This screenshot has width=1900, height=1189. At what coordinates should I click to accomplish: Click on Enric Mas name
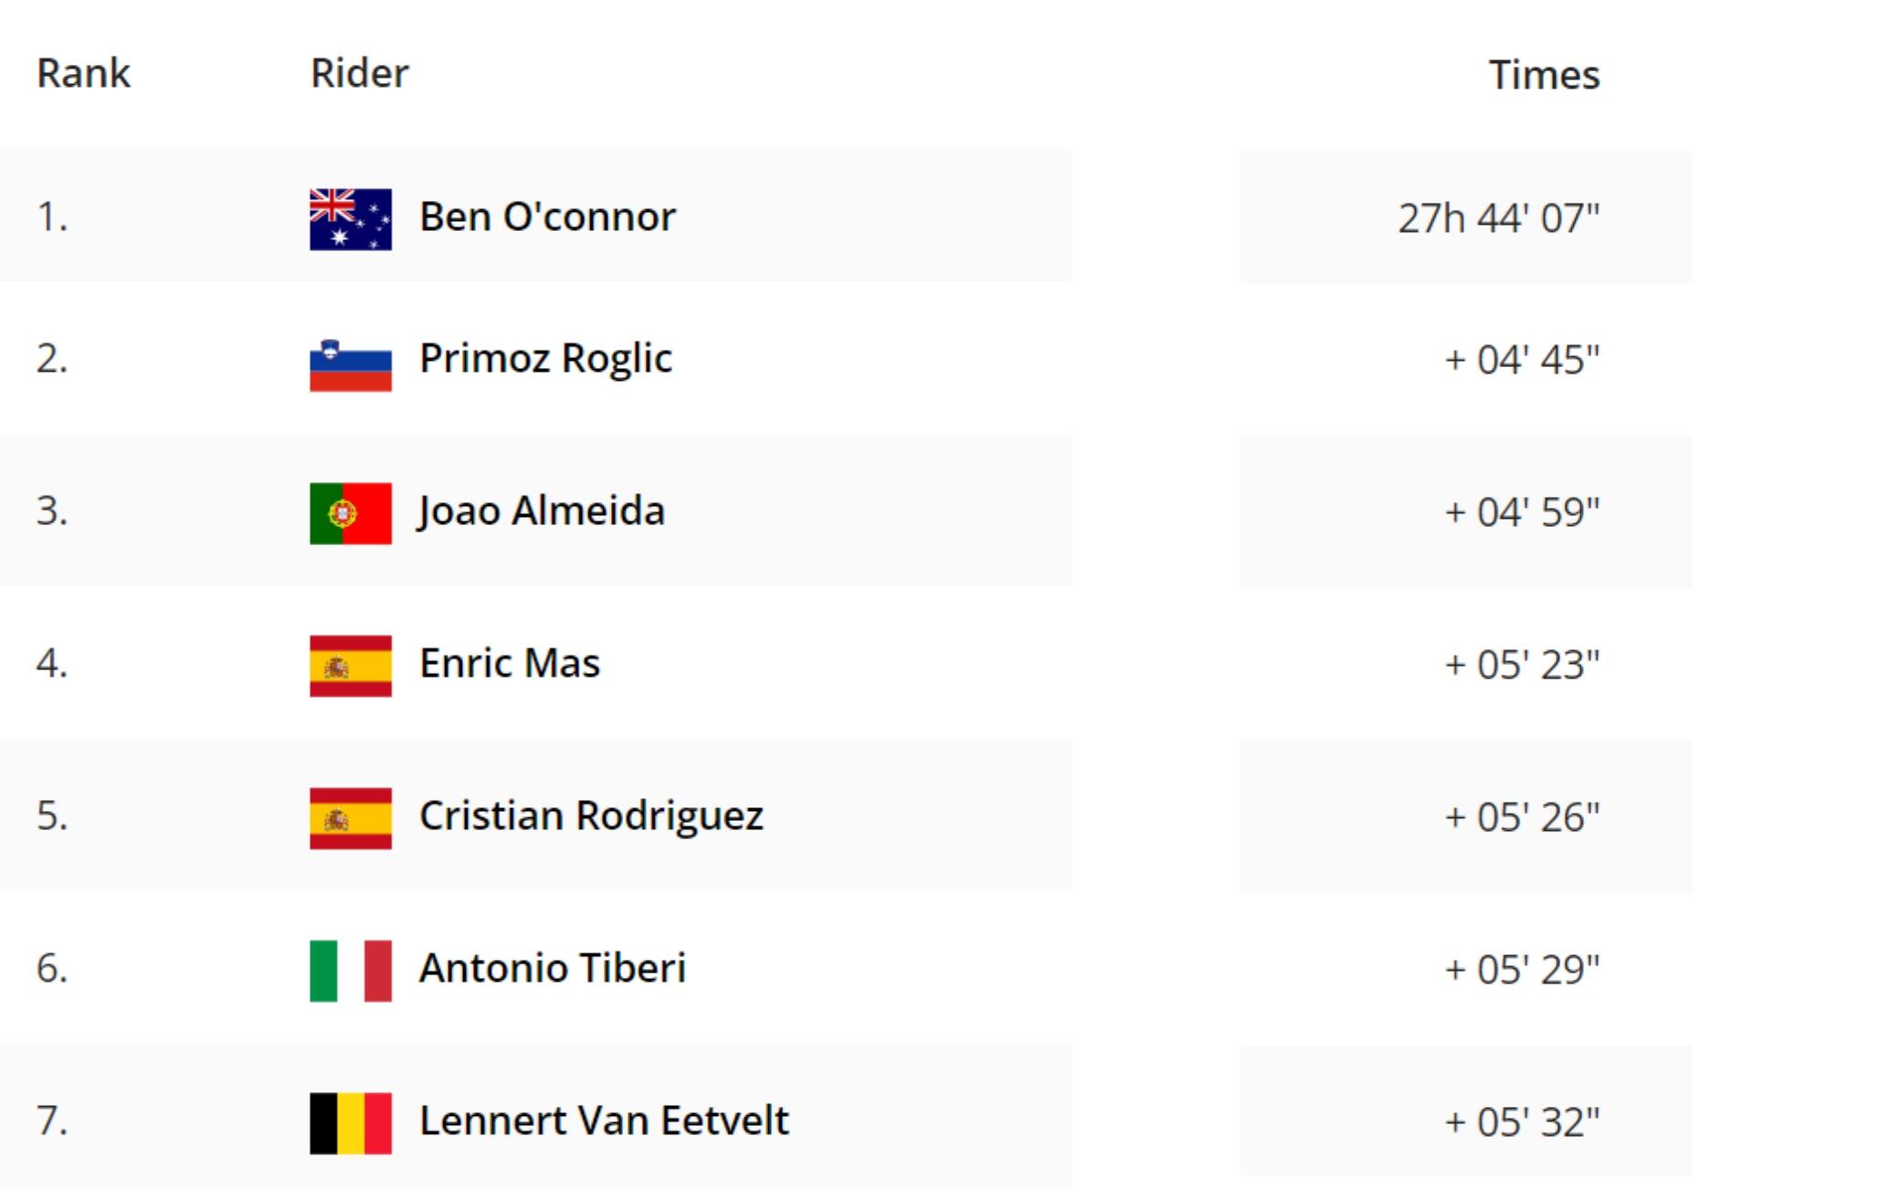click(x=509, y=663)
